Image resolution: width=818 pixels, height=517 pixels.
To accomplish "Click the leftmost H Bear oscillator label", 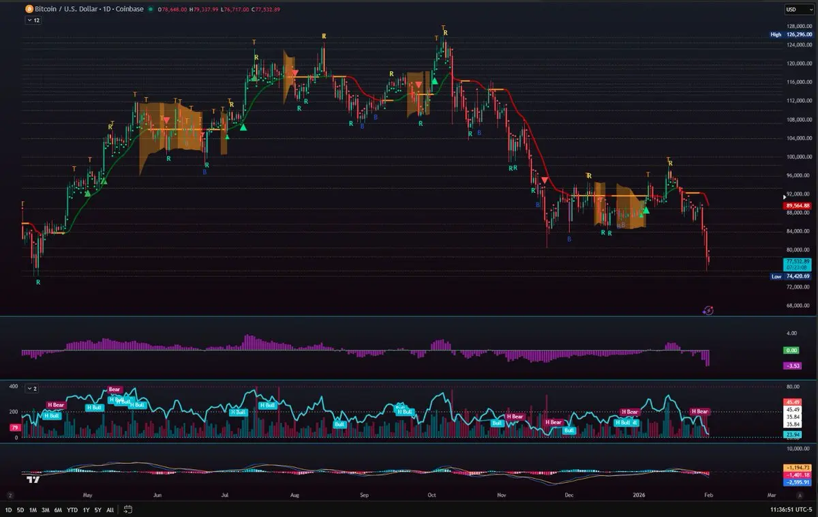I will tap(55, 405).
